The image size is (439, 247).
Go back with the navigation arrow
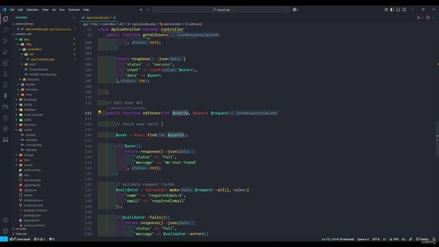141,10
